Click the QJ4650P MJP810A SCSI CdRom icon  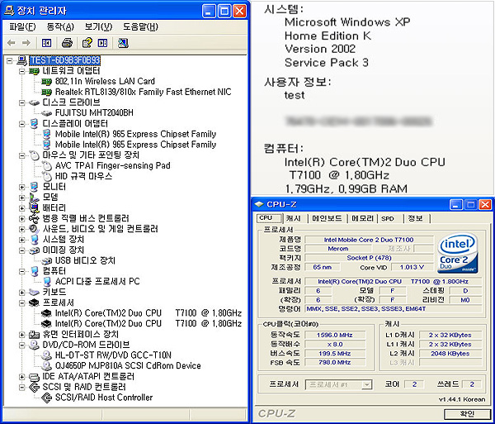click(x=46, y=366)
